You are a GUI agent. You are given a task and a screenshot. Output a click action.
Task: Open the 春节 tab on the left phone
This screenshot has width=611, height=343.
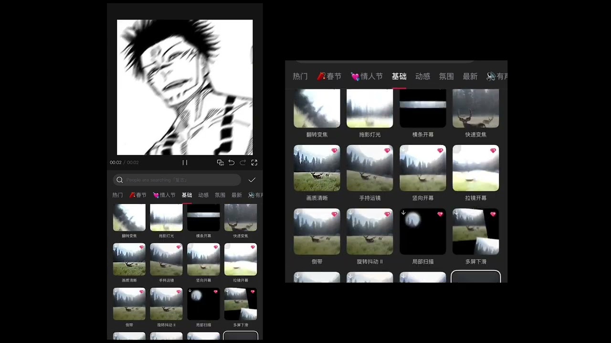pos(138,195)
